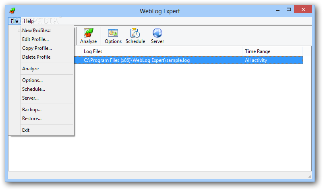Select Options... in the File menu
The image size is (323, 190).
pos(41,80)
